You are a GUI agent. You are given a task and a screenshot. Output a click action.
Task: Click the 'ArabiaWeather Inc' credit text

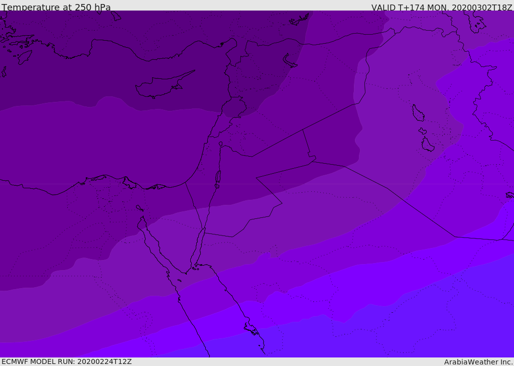tap(478, 362)
